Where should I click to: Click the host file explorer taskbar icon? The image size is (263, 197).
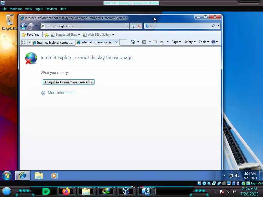pyautogui.click(x=86, y=191)
